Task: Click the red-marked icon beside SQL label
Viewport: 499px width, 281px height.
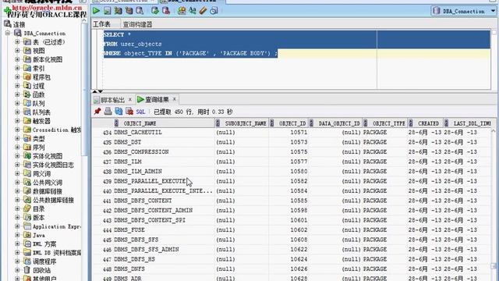Action: (x=129, y=111)
